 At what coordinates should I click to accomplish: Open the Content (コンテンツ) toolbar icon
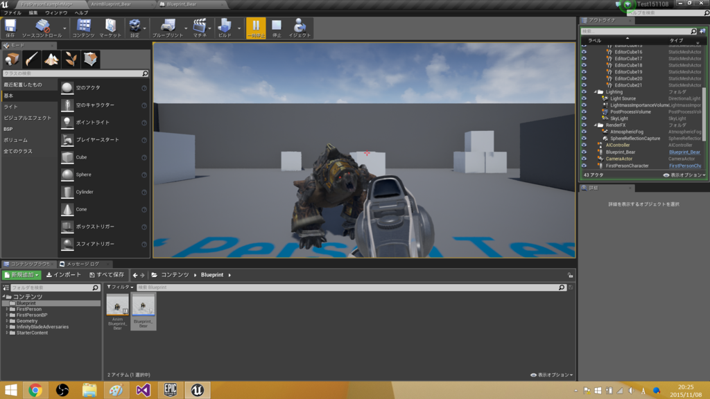(83, 28)
